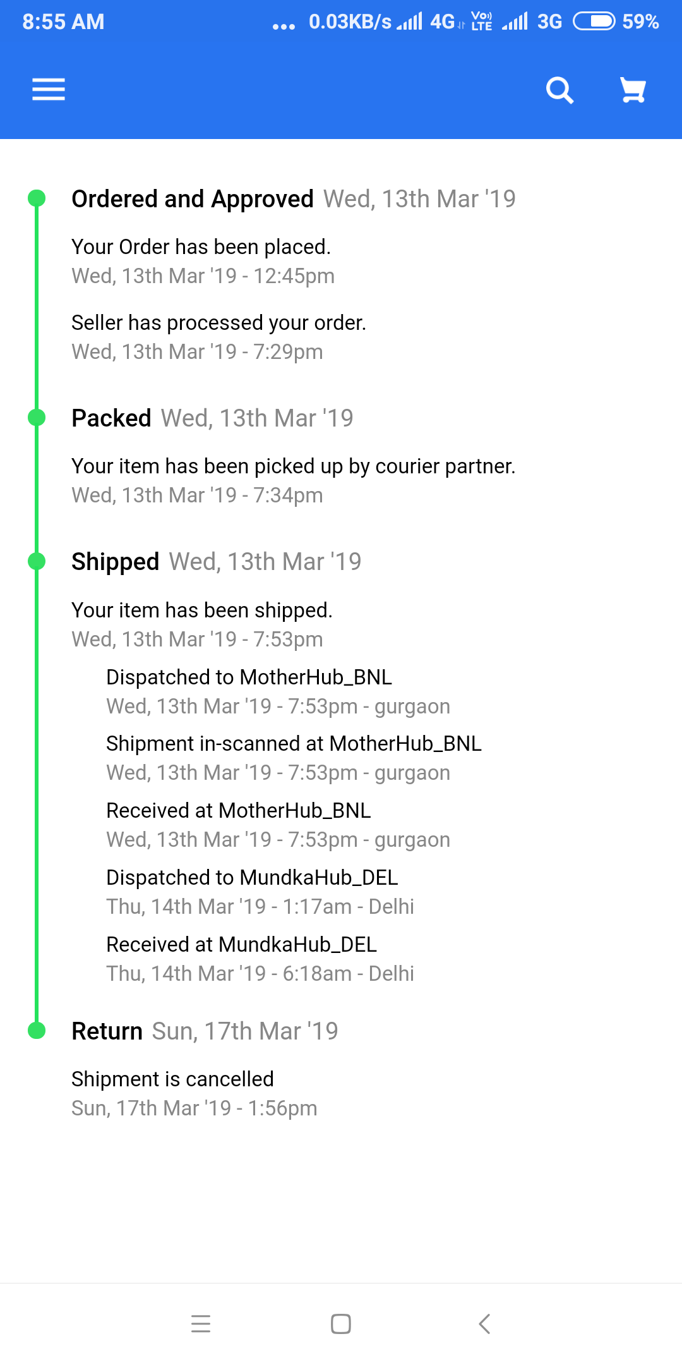Select the Packed status heading
The width and height of the screenshot is (682, 1365).
click(111, 418)
